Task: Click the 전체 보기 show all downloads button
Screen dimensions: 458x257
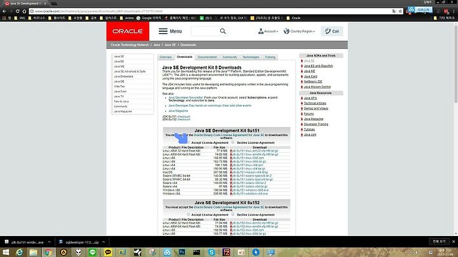Action: click(440, 242)
